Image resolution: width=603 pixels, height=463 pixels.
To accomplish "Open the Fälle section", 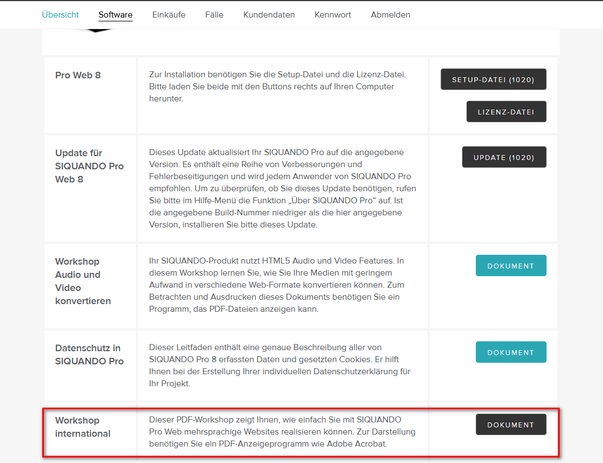I will (x=214, y=15).
